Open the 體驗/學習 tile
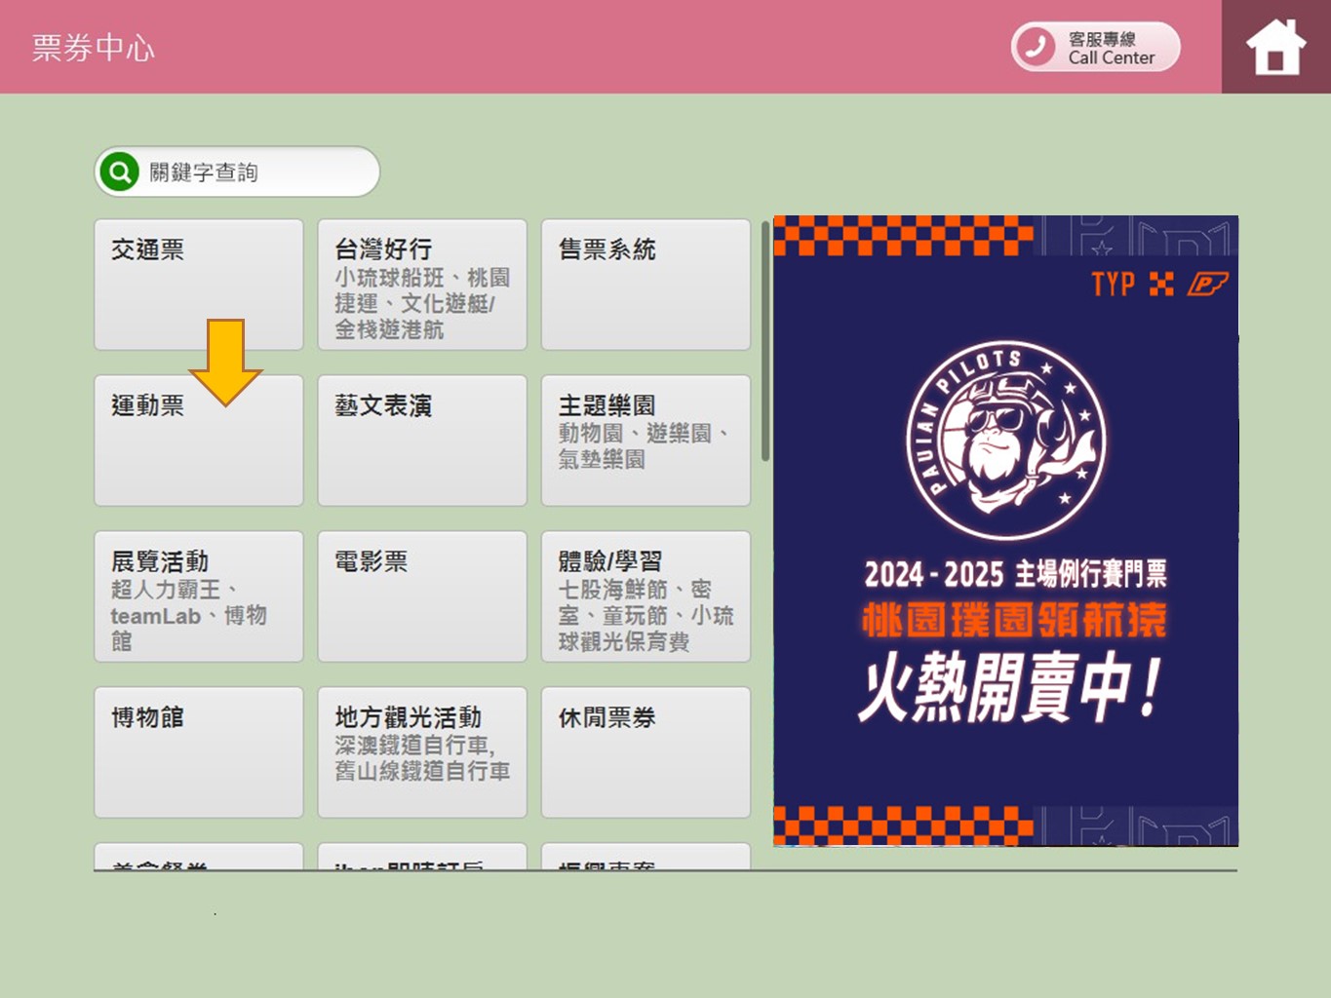The height and width of the screenshot is (998, 1331). 646,596
